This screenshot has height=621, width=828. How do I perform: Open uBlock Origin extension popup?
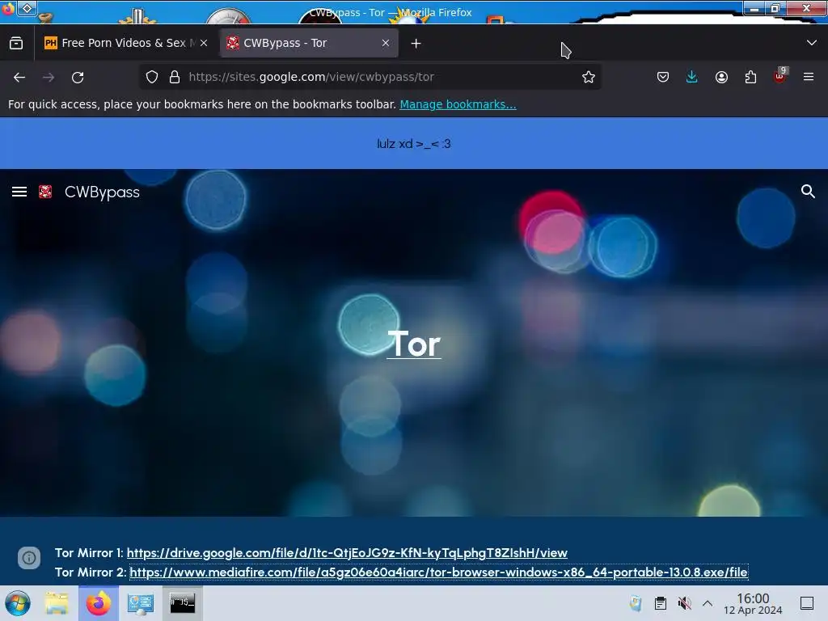click(x=780, y=76)
